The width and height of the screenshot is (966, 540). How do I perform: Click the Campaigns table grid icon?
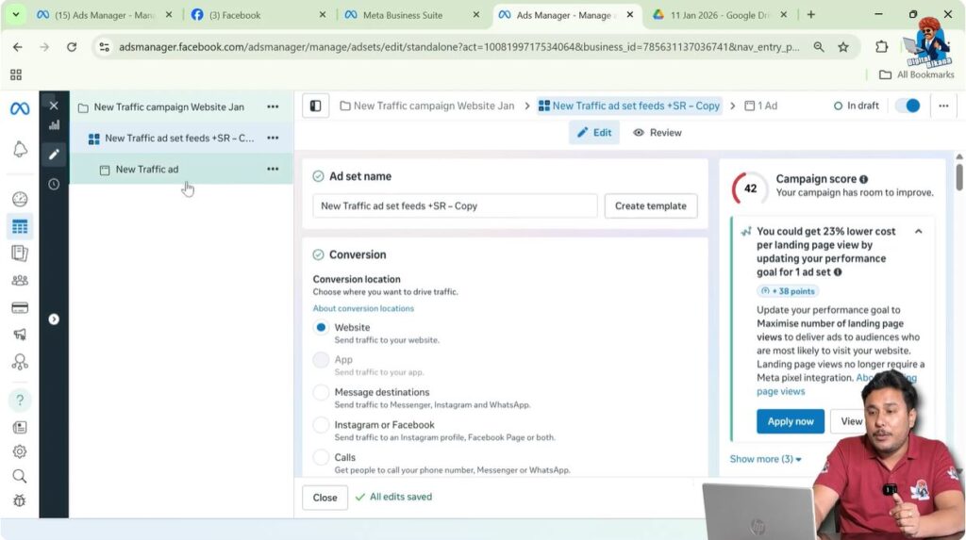point(20,226)
